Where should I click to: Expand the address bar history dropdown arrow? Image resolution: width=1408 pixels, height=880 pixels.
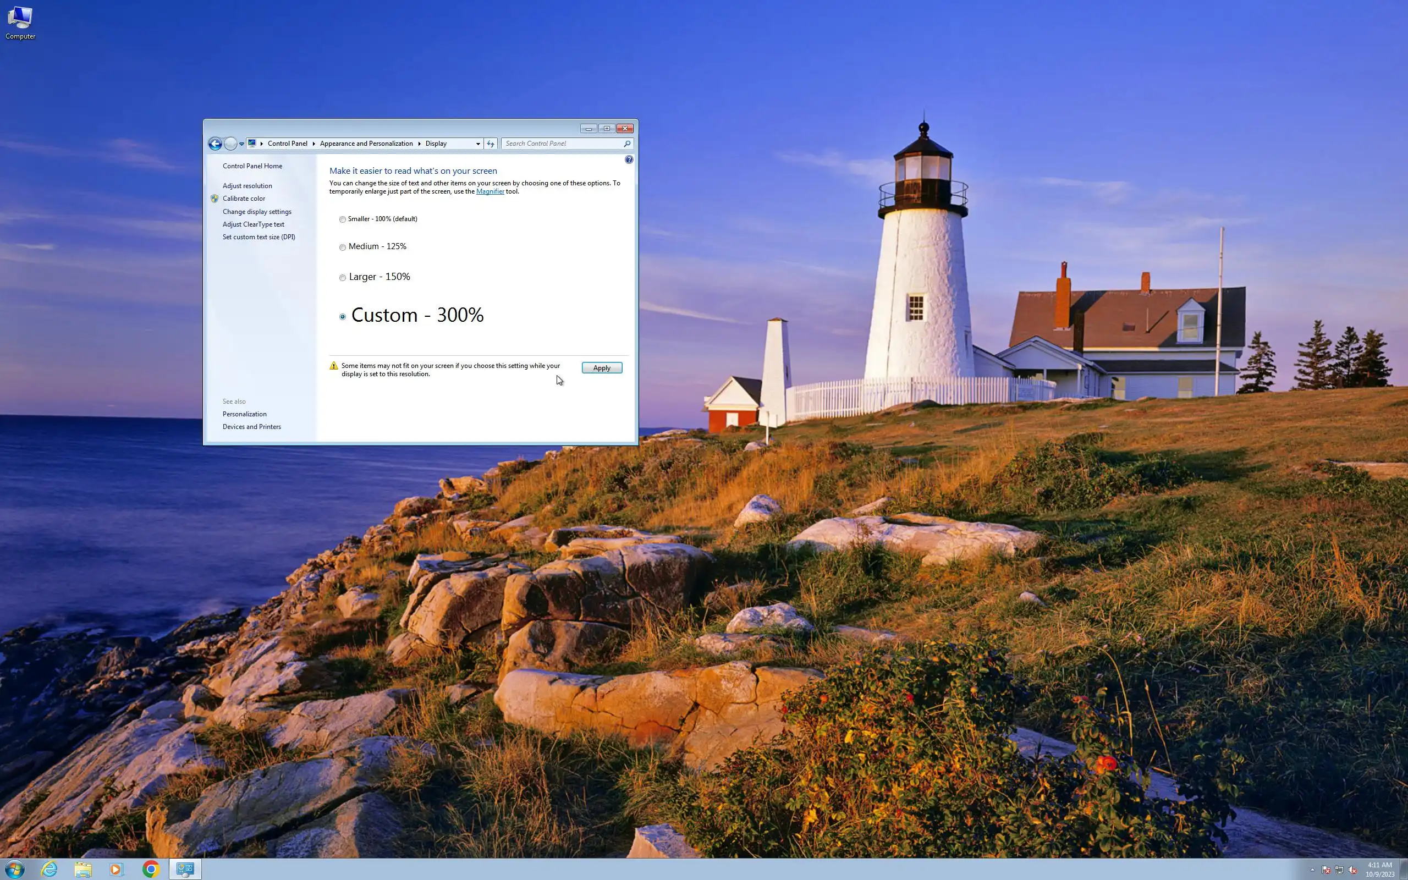(477, 144)
